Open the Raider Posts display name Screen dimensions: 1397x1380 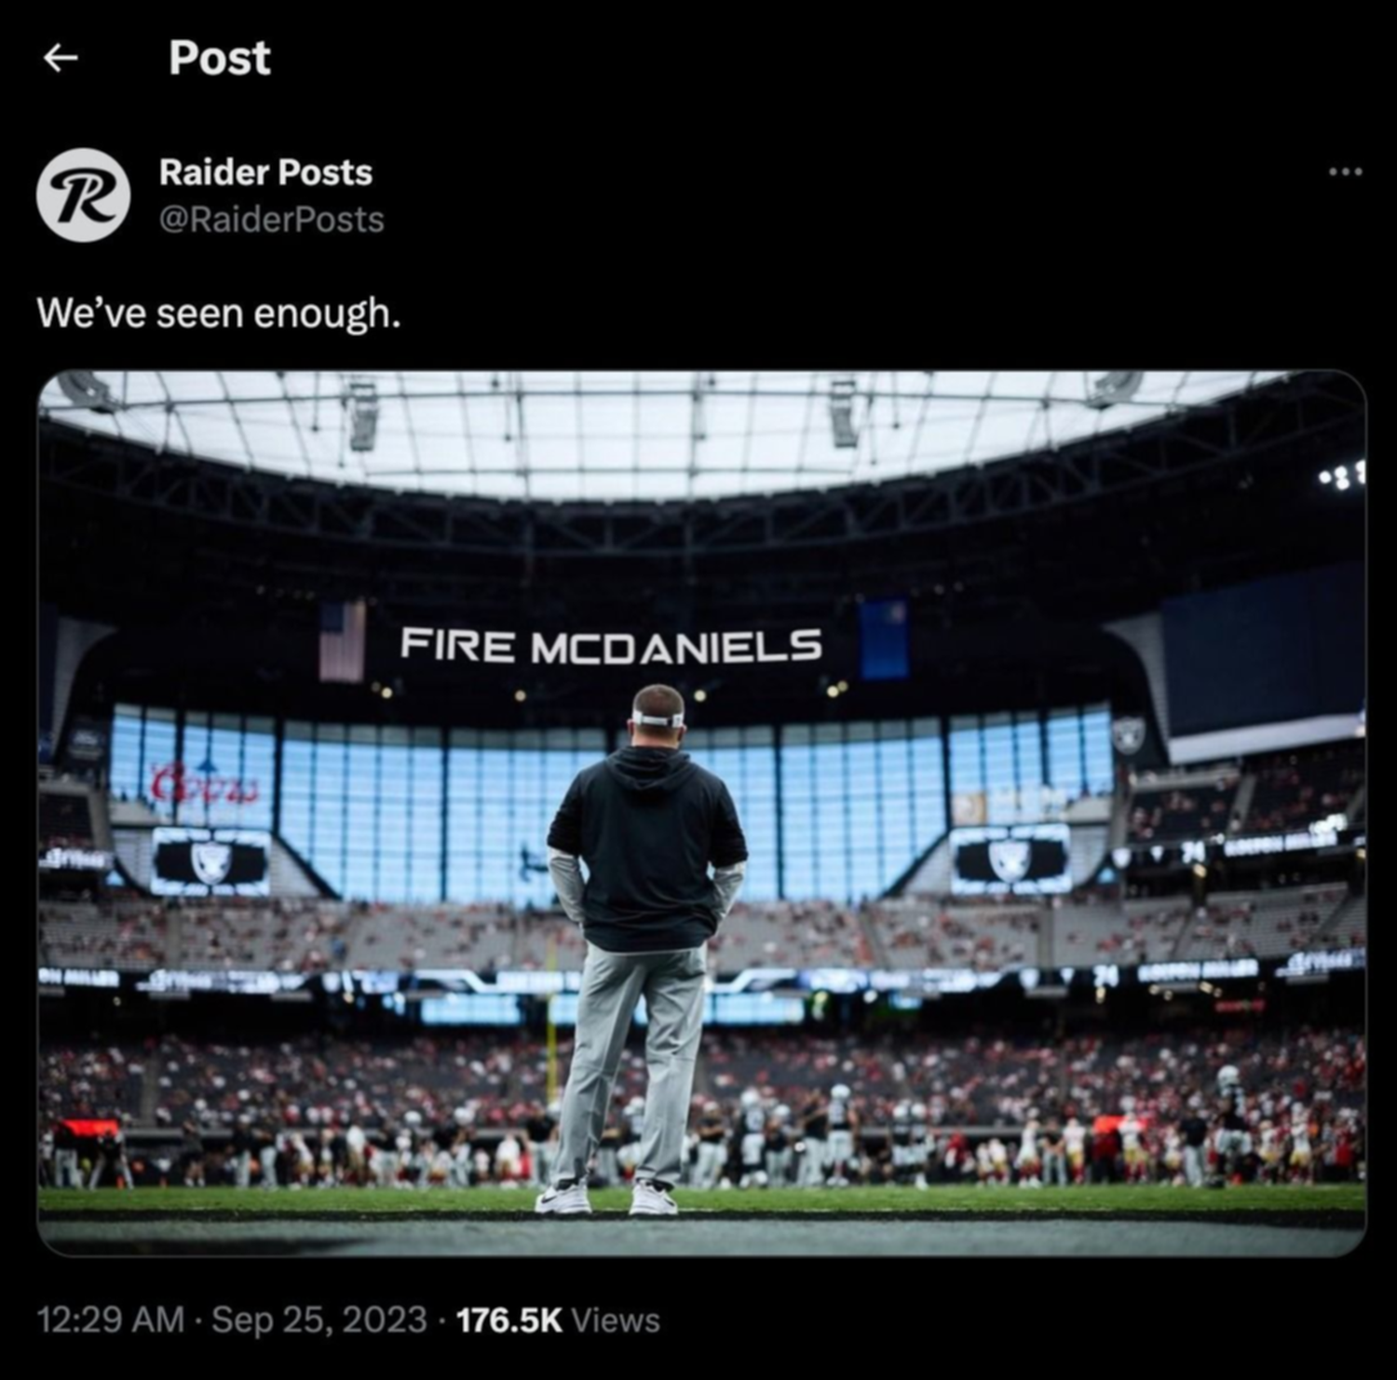pos(265,172)
